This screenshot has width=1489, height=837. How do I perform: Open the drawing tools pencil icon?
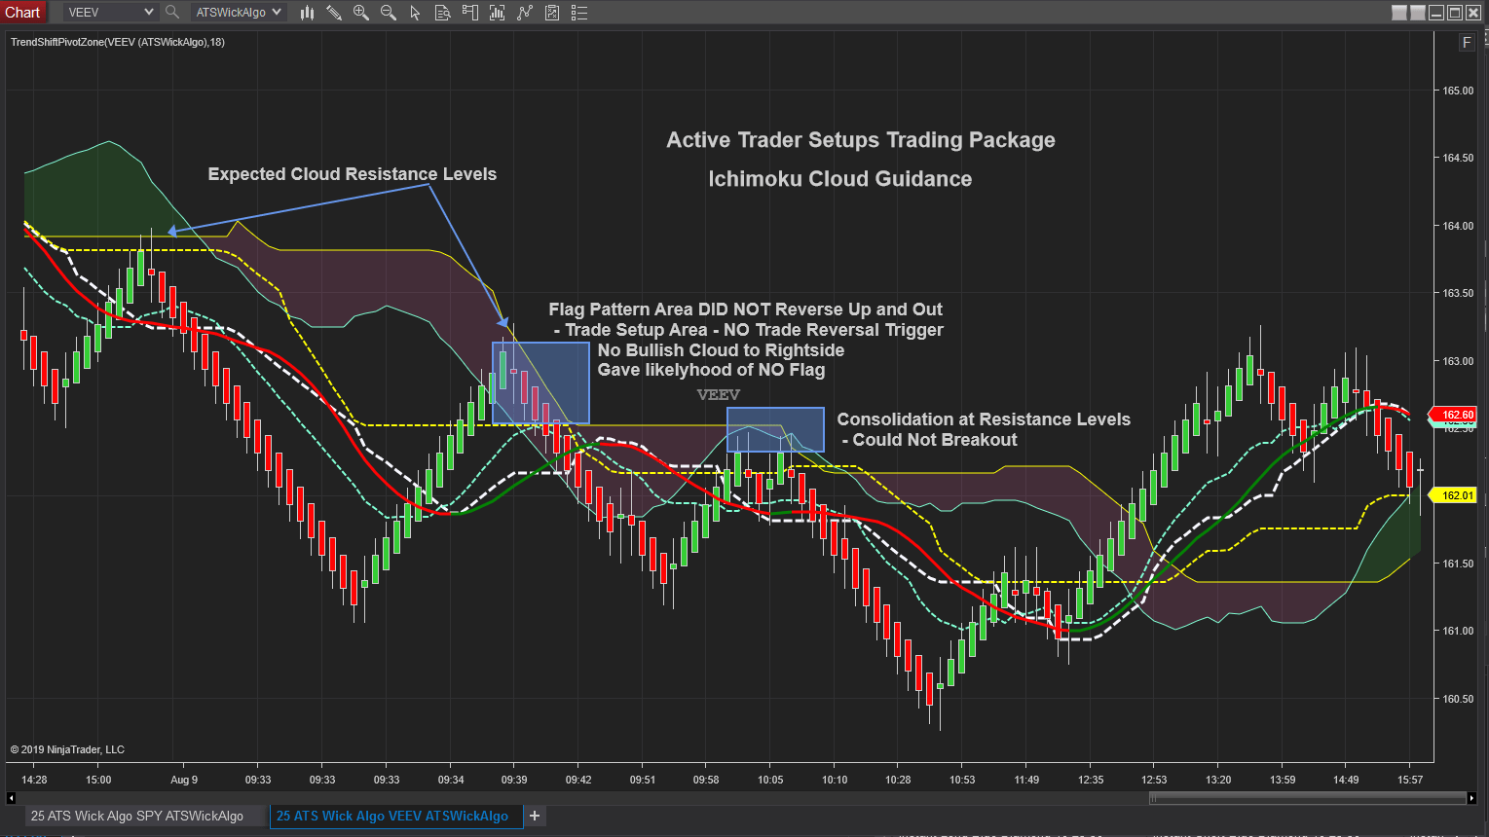[x=334, y=13]
